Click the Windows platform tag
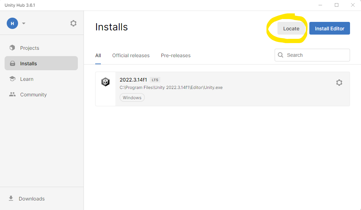 (x=132, y=97)
